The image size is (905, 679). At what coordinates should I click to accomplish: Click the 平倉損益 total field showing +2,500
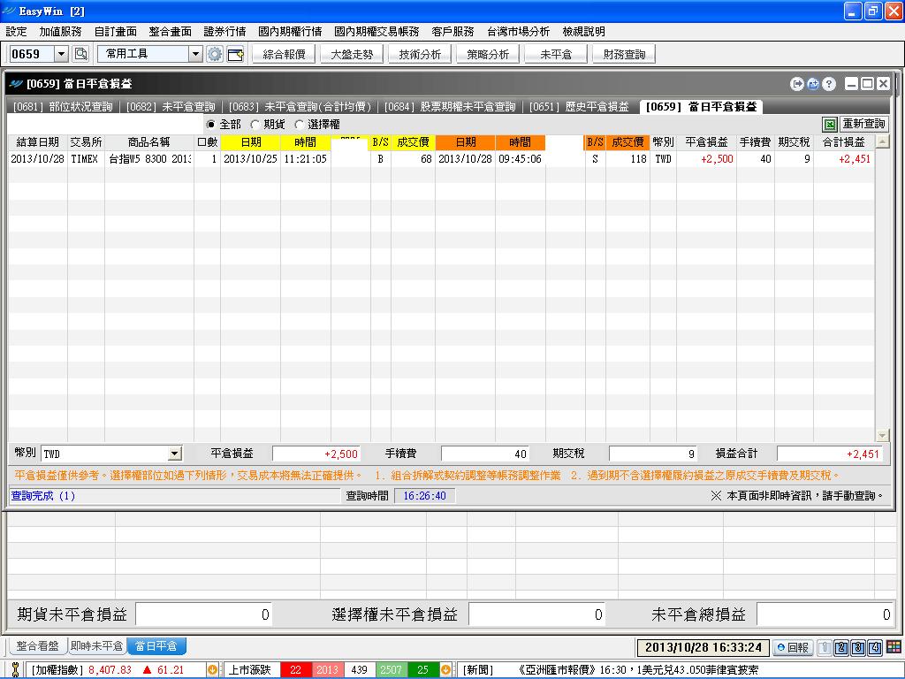tap(316, 454)
